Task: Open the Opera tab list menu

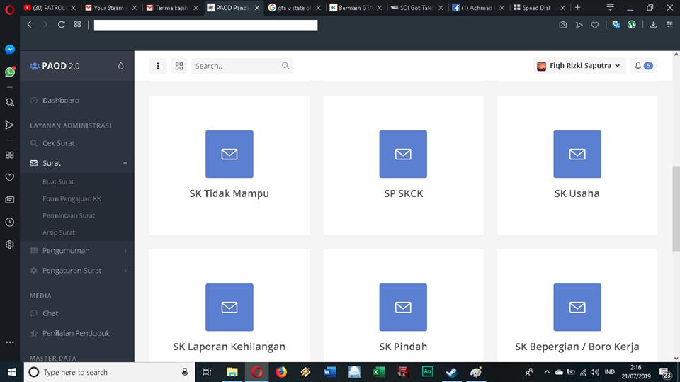Action: (x=610, y=7)
